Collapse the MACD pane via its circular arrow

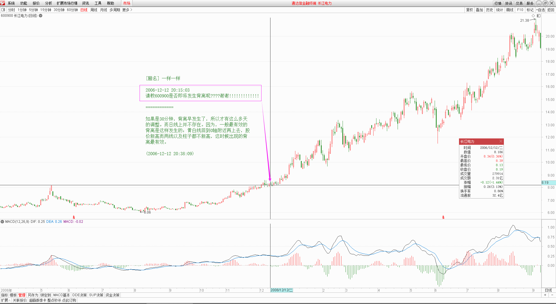click(3, 221)
